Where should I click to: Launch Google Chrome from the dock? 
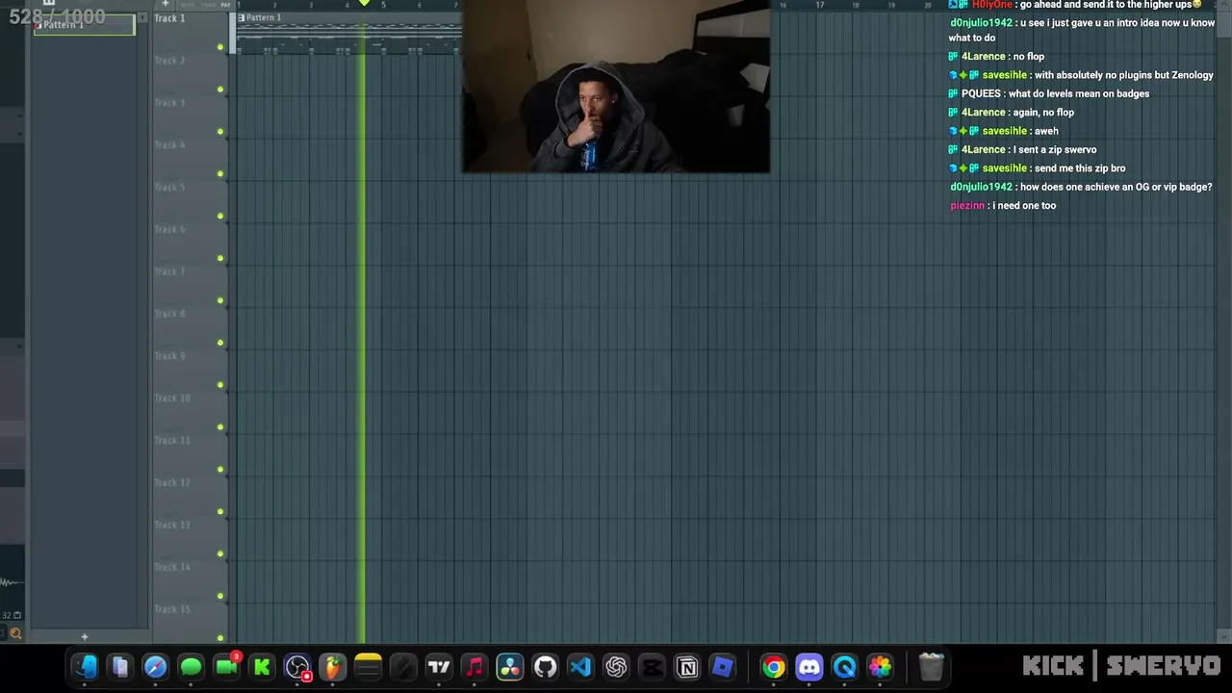(774, 667)
